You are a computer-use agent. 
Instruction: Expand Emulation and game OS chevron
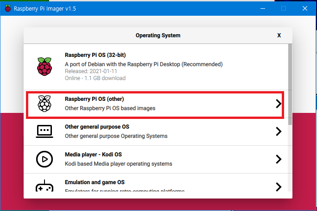pyautogui.click(x=279, y=187)
